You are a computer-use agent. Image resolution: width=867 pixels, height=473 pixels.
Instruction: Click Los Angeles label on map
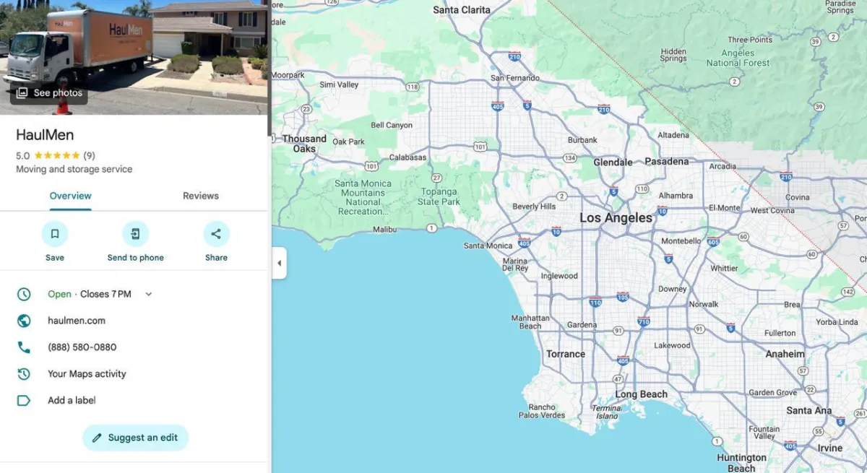click(616, 217)
